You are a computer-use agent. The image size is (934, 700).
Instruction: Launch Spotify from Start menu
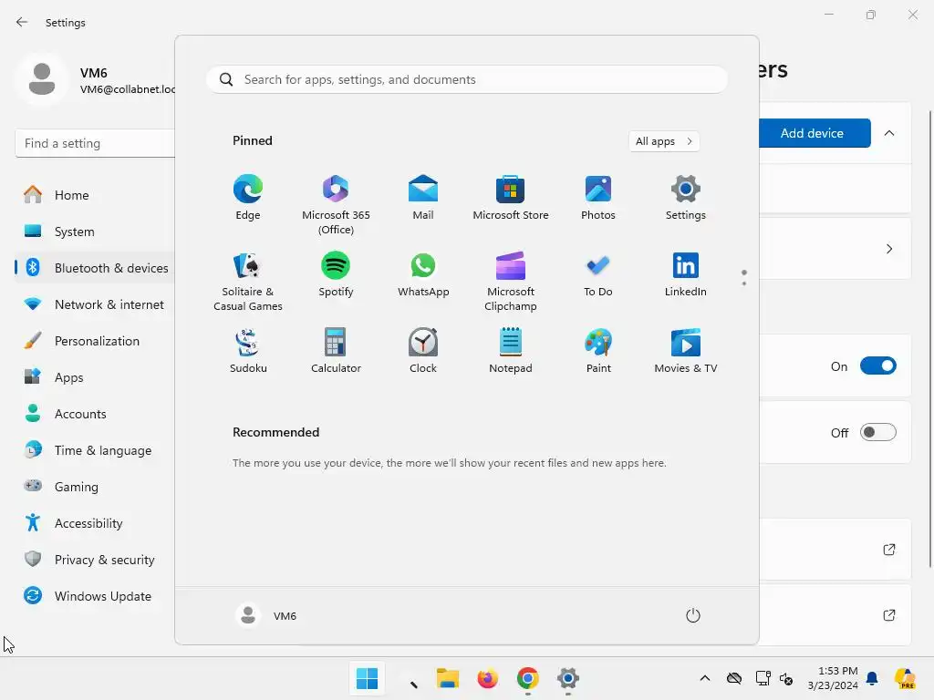click(x=336, y=274)
